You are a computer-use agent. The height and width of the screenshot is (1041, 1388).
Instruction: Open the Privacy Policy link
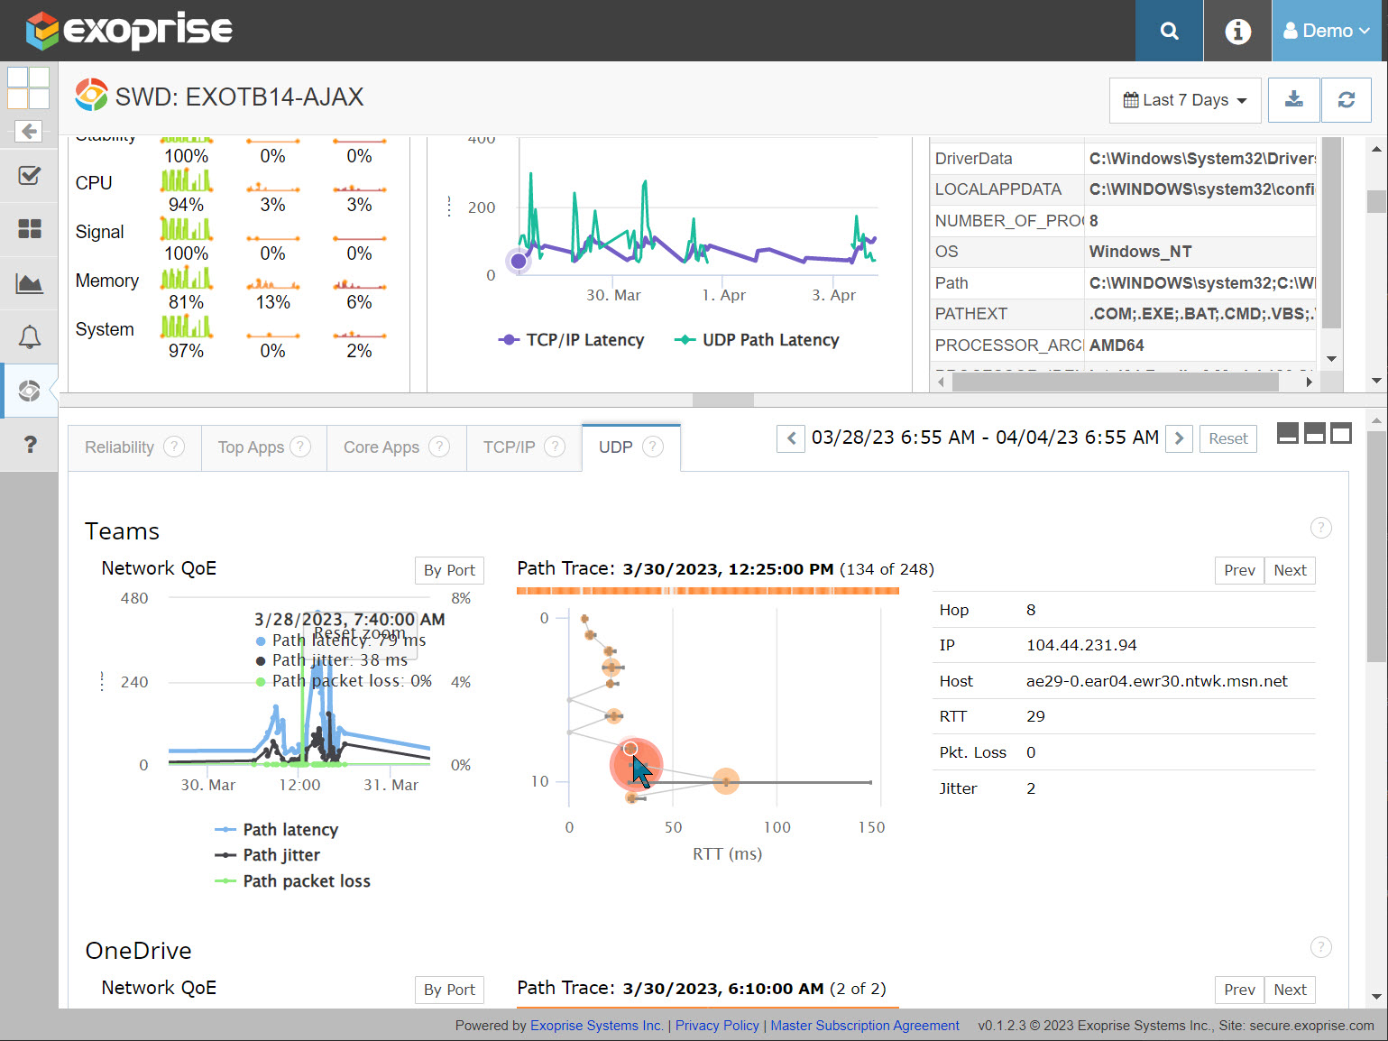coord(717,1026)
